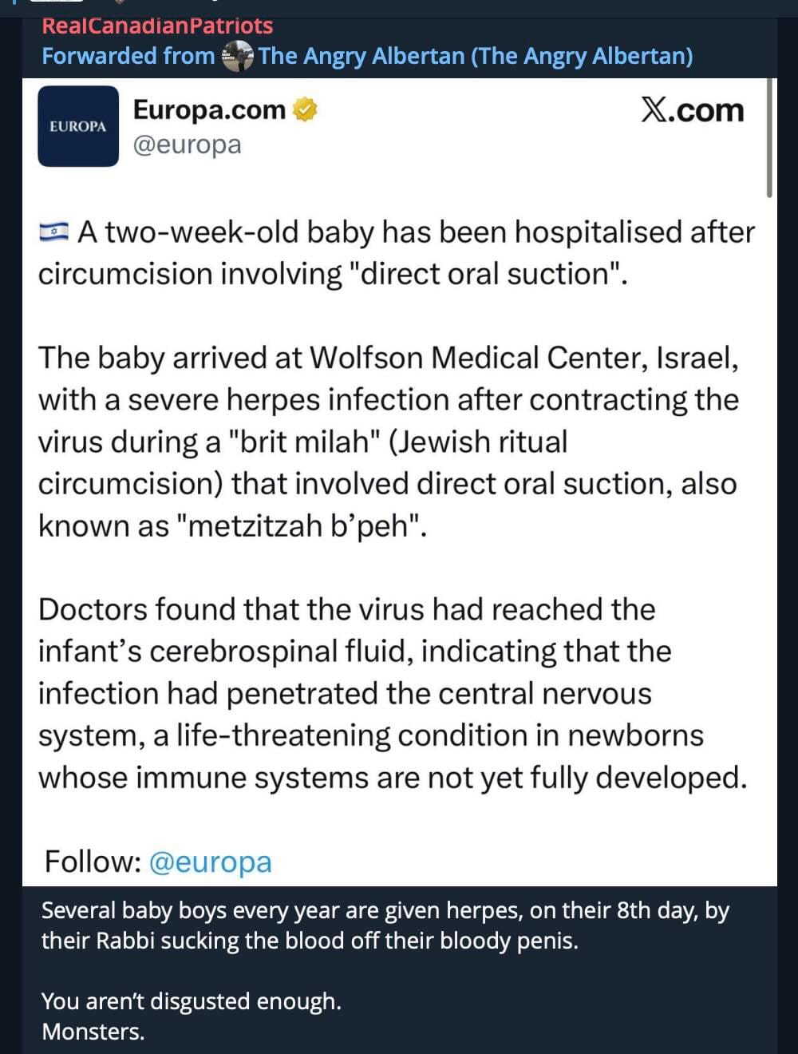Click the gold verified badge

click(304, 109)
